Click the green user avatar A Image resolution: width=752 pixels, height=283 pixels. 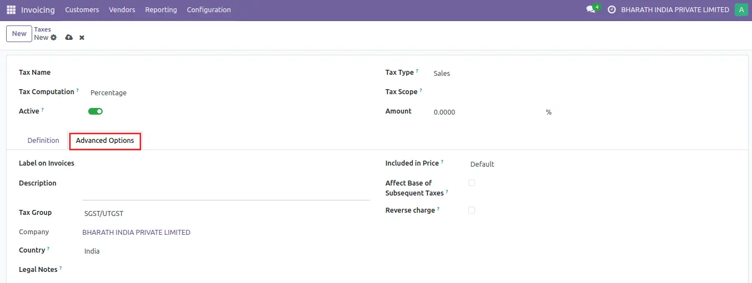pyautogui.click(x=741, y=10)
